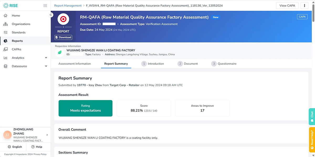Open the Chat side widget
The height and width of the screenshot is (157, 315).
pyautogui.click(x=312, y=116)
